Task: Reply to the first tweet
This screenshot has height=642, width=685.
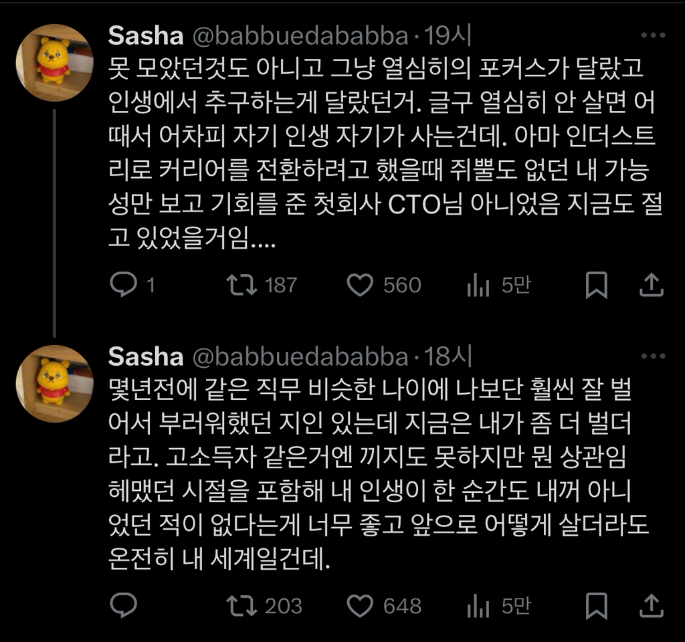Action: (x=123, y=286)
